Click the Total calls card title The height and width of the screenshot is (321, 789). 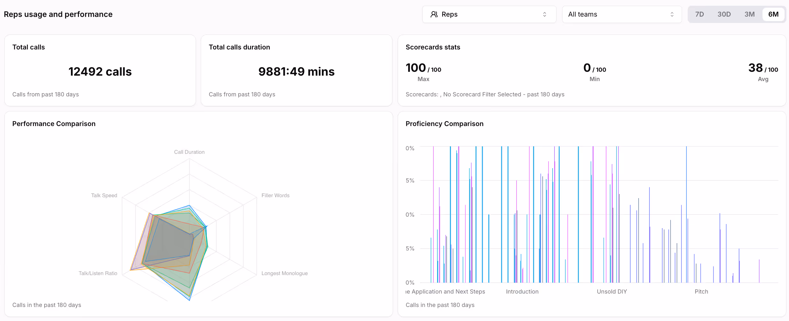[x=29, y=47]
